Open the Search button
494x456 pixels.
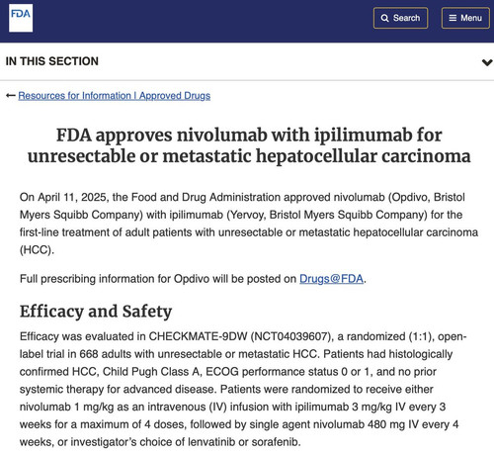[x=400, y=18]
